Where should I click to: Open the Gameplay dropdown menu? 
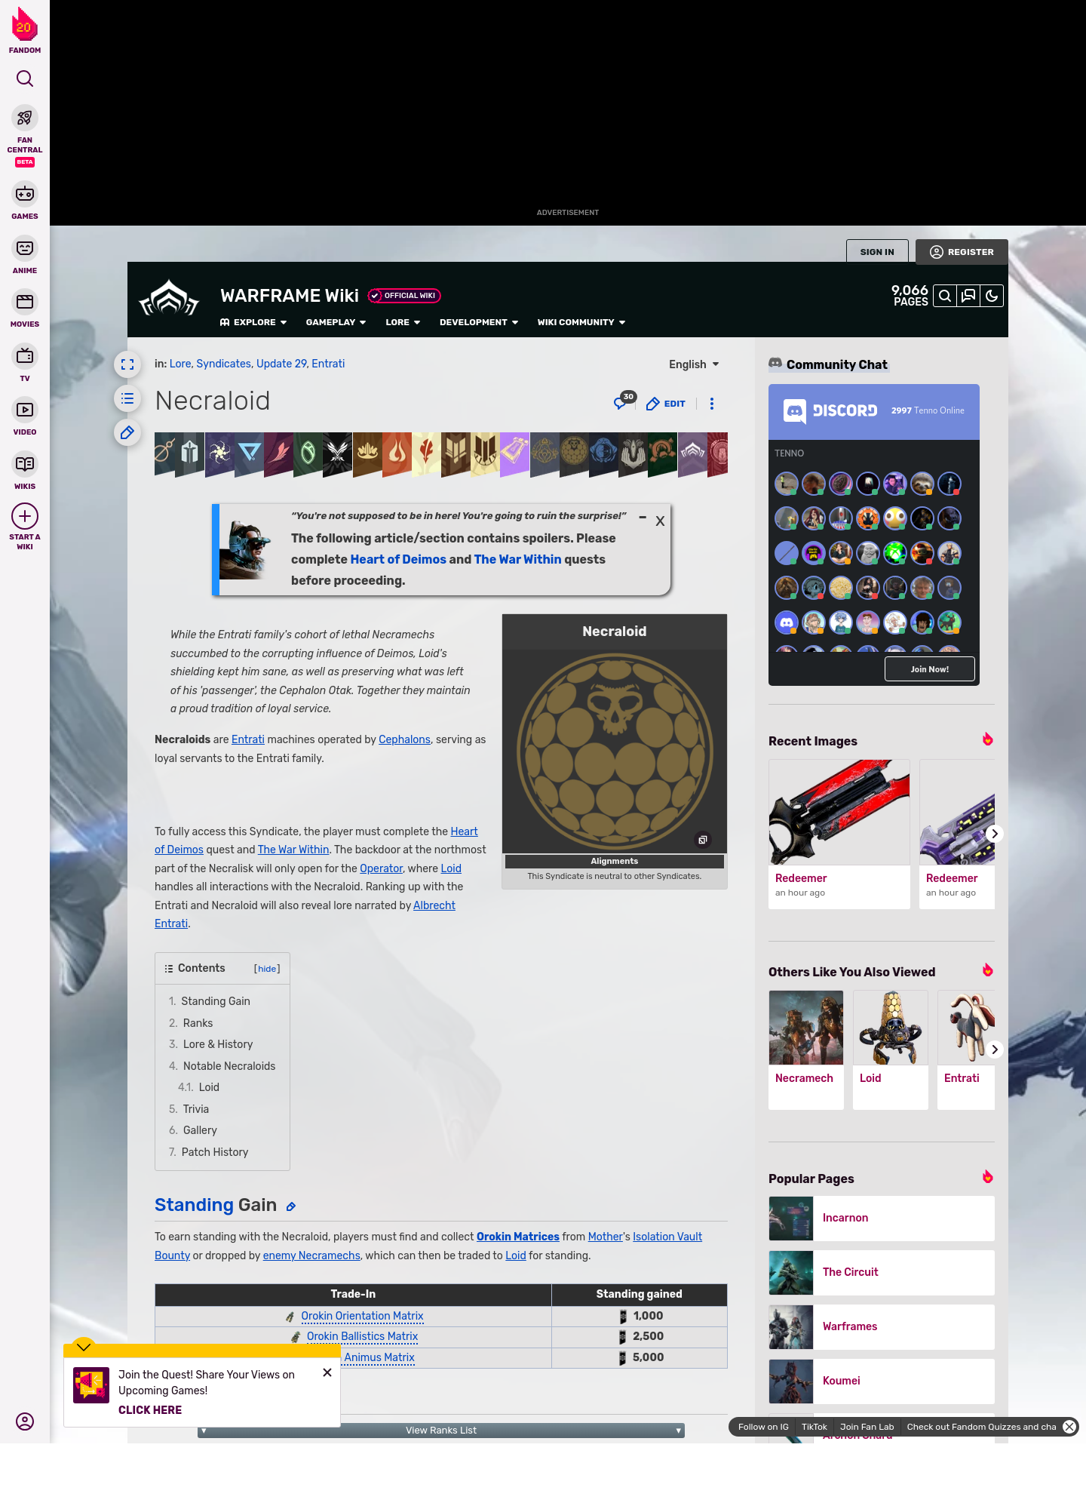336,322
